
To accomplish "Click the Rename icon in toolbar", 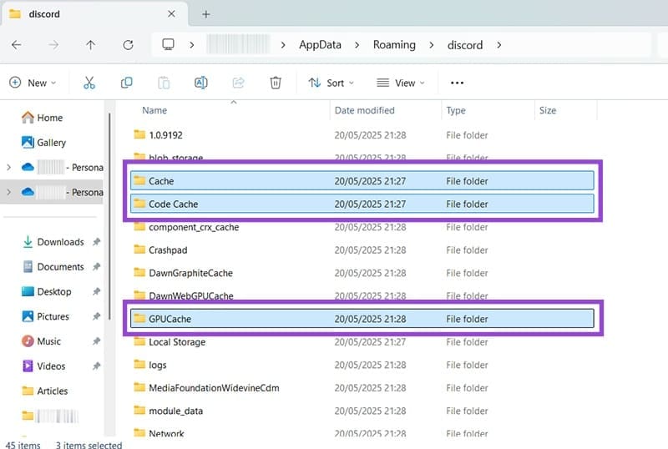I will [x=200, y=83].
